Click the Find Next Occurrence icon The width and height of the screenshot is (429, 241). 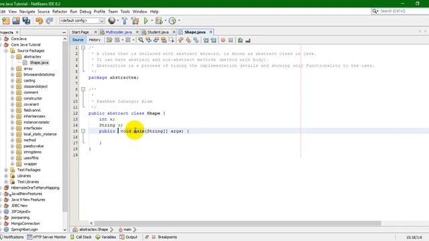click(156, 40)
